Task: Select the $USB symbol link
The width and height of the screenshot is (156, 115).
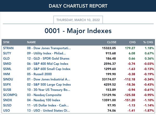Action: pyautogui.click(x=7, y=90)
